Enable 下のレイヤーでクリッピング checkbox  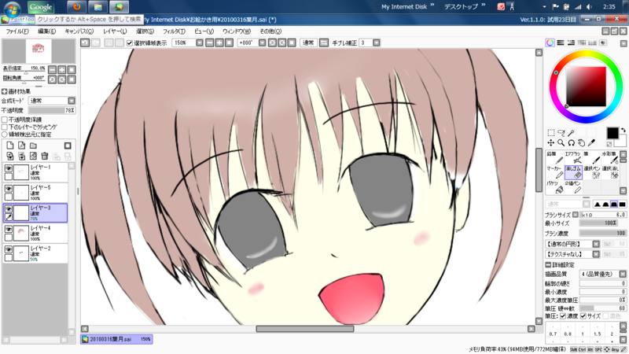(x=5, y=127)
